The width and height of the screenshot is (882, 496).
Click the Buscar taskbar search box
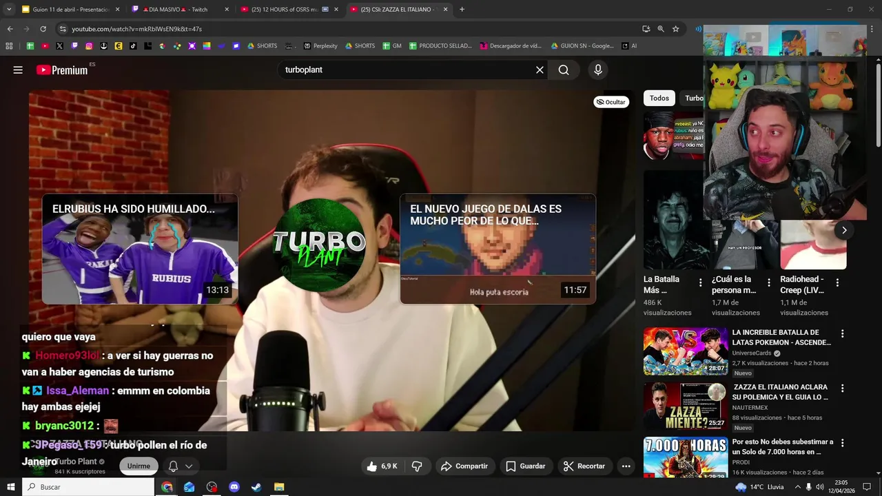coord(88,487)
